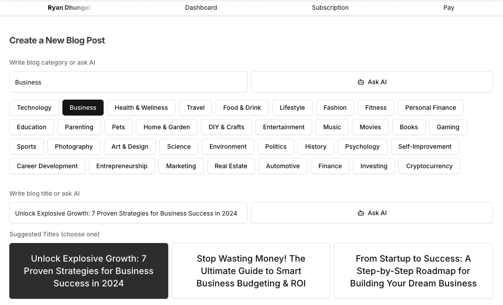Select Art & Design category
Image resolution: width=503 pixels, height=305 pixels.
130,147
